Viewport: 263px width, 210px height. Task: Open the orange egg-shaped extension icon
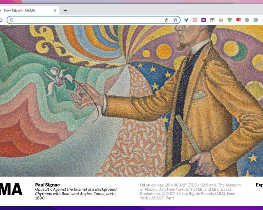pyautogui.click(x=221, y=20)
